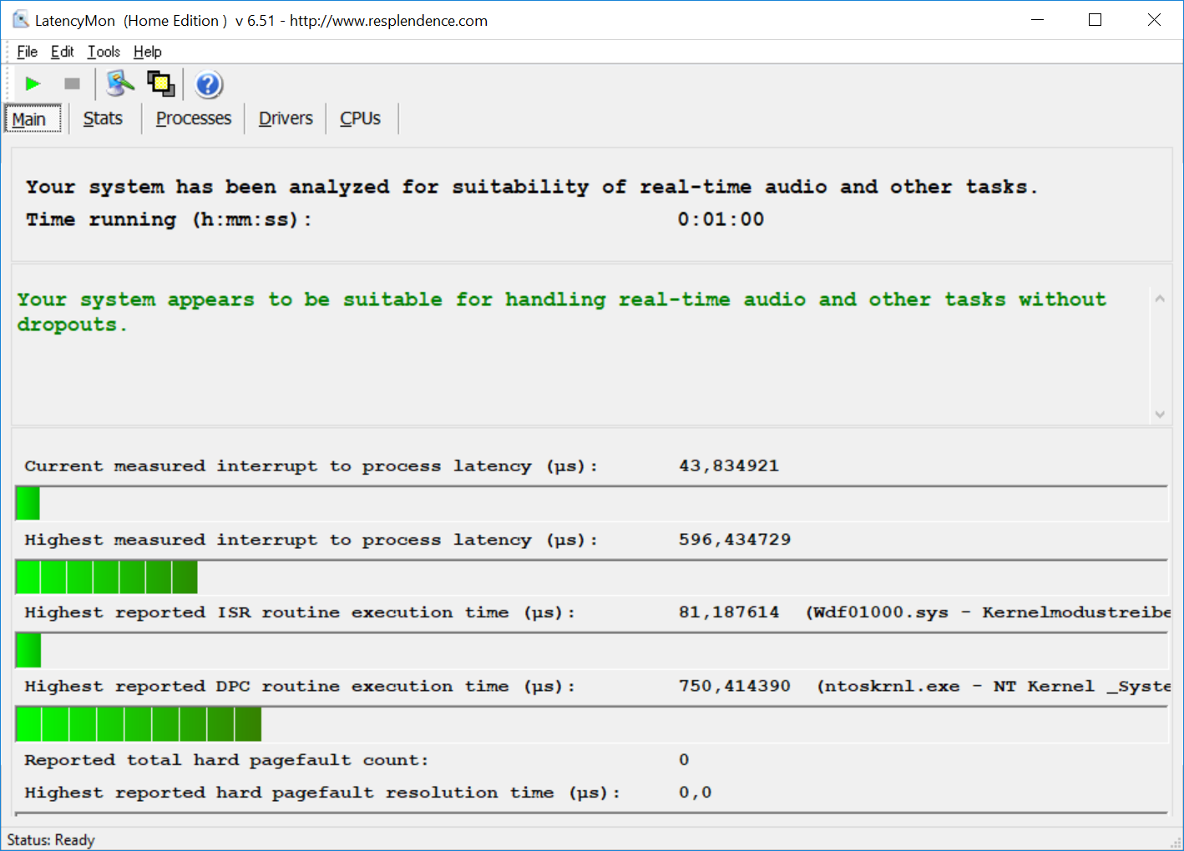This screenshot has width=1184, height=851.
Task: Expand the Tools menu
Action: coord(104,52)
